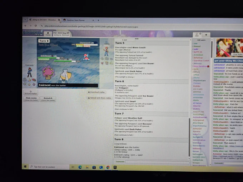Request a Rematch

(x=48, y=99)
